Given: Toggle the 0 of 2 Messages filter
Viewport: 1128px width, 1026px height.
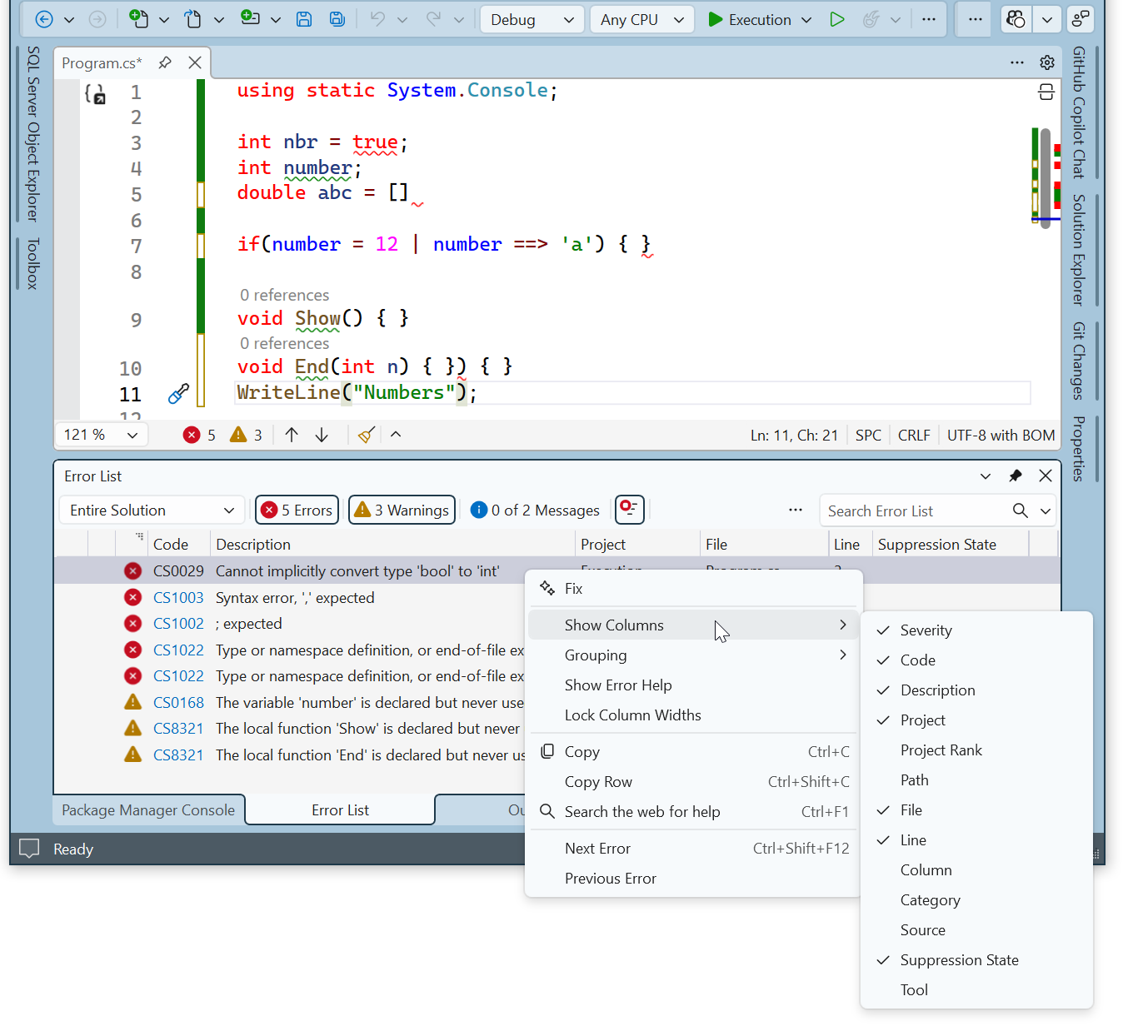Looking at the screenshot, I should (x=535, y=510).
